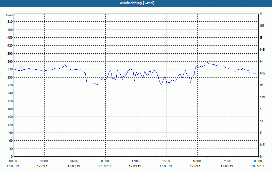Click the 0 y-axis value
Viewport: 272px width, 170px height.
(x=12, y=157)
